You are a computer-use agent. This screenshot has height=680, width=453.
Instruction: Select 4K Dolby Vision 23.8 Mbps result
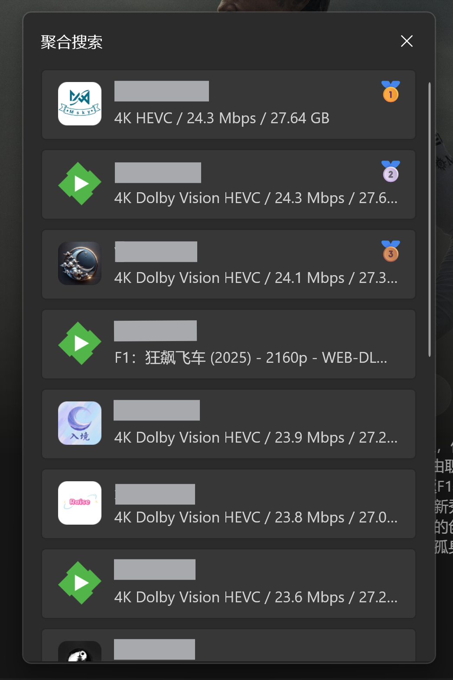click(x=228, y=504)
